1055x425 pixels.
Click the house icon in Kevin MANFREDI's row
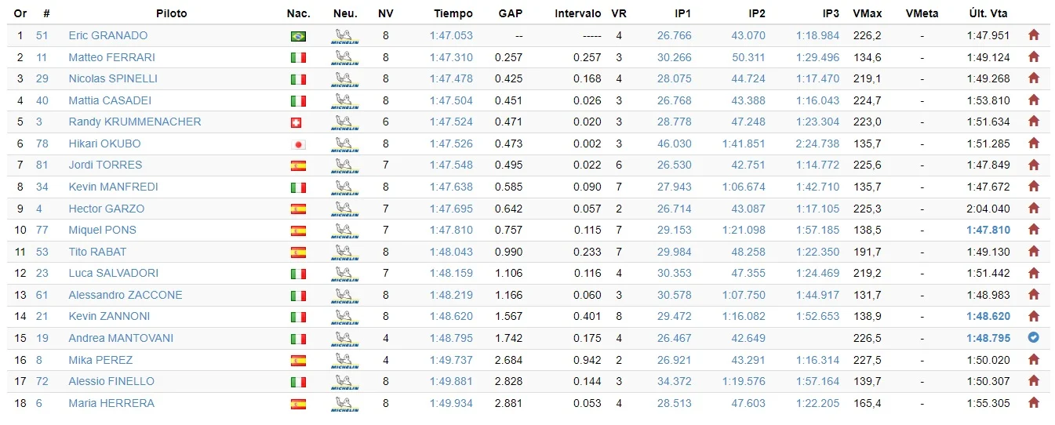1033,187
